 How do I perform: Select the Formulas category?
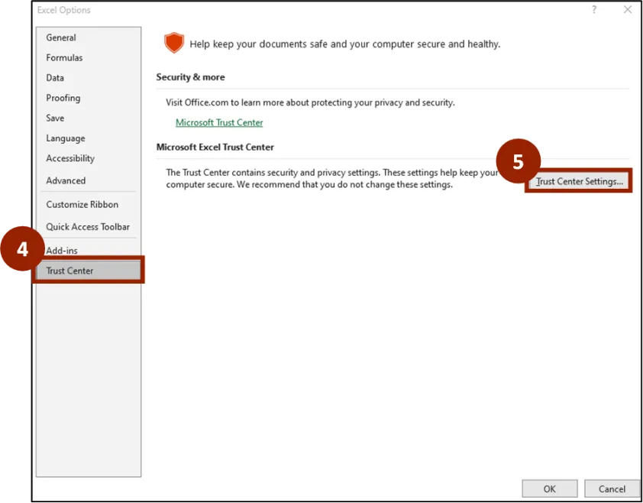pos(64,57)
